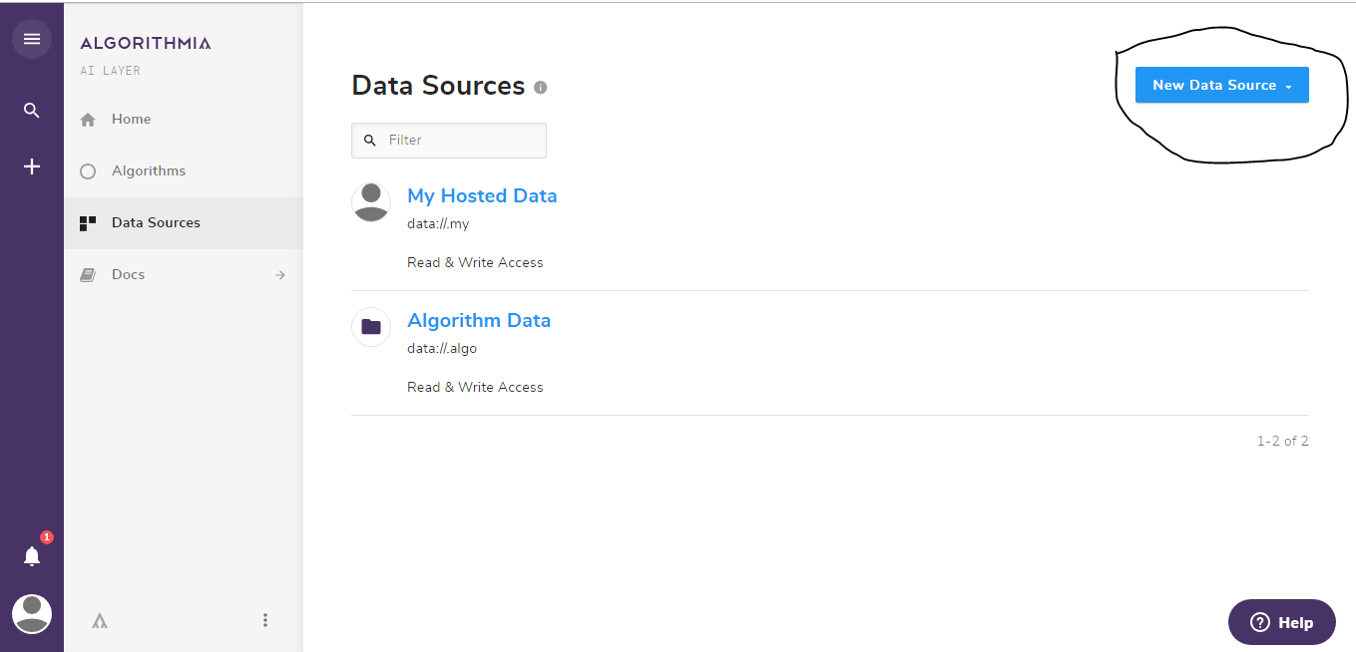1356x652 pixels.
Task: Open the Algorithmia triangle icon at bottom
Action: click(x=99, y=619)
